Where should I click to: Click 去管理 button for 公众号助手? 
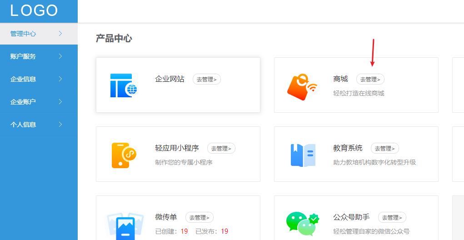click(x=392, y=218)
